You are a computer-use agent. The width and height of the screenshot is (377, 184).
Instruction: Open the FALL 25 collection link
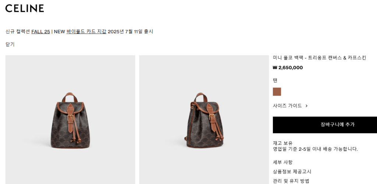point(40,32)
